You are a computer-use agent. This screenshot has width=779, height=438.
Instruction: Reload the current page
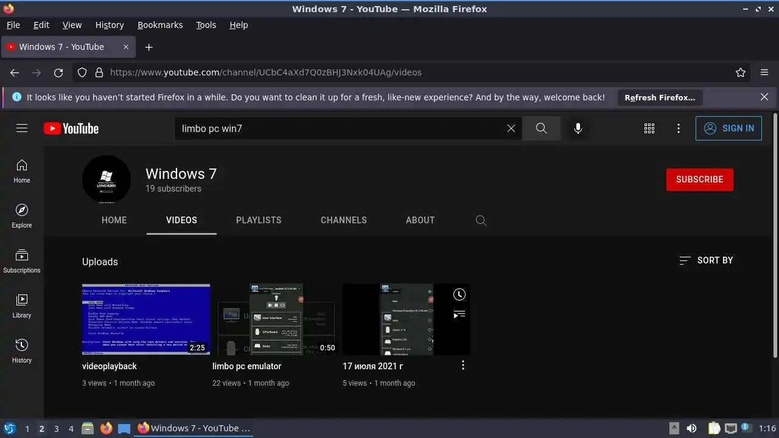[x=58, y=72]
